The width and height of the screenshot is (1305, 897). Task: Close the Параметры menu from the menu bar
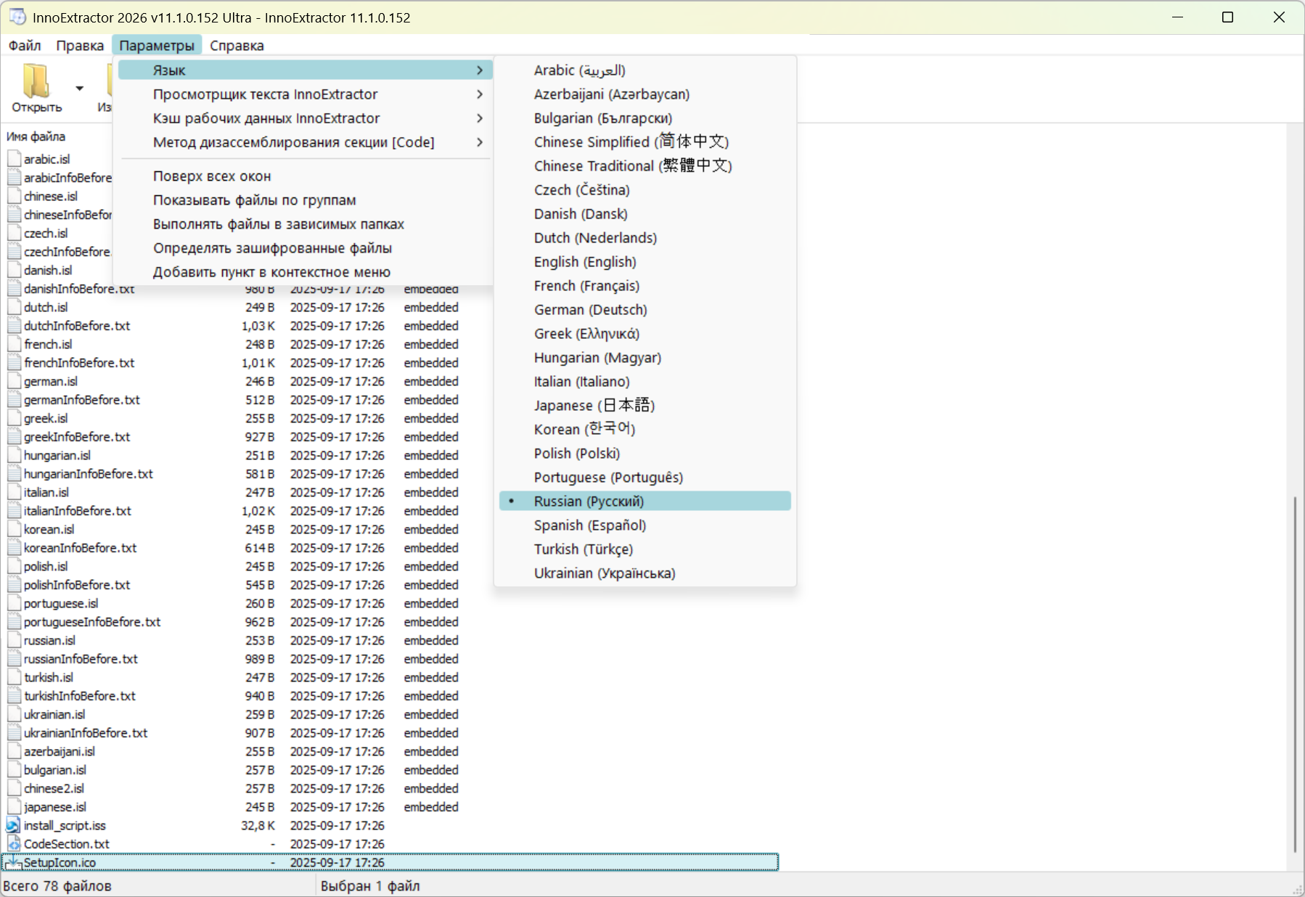coord(157,45)
